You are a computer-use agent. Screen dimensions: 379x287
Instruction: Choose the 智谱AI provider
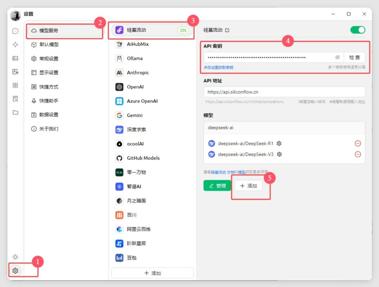(x=152, y=187)
